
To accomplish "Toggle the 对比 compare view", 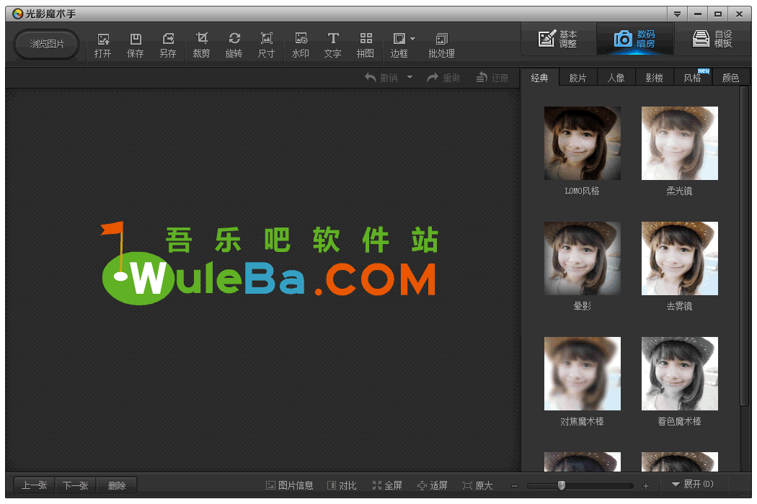I will click(x=342, y=485).
